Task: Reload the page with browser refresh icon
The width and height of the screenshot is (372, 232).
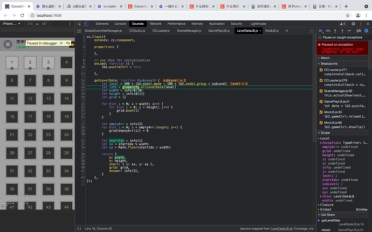Action: pos(22,16)
